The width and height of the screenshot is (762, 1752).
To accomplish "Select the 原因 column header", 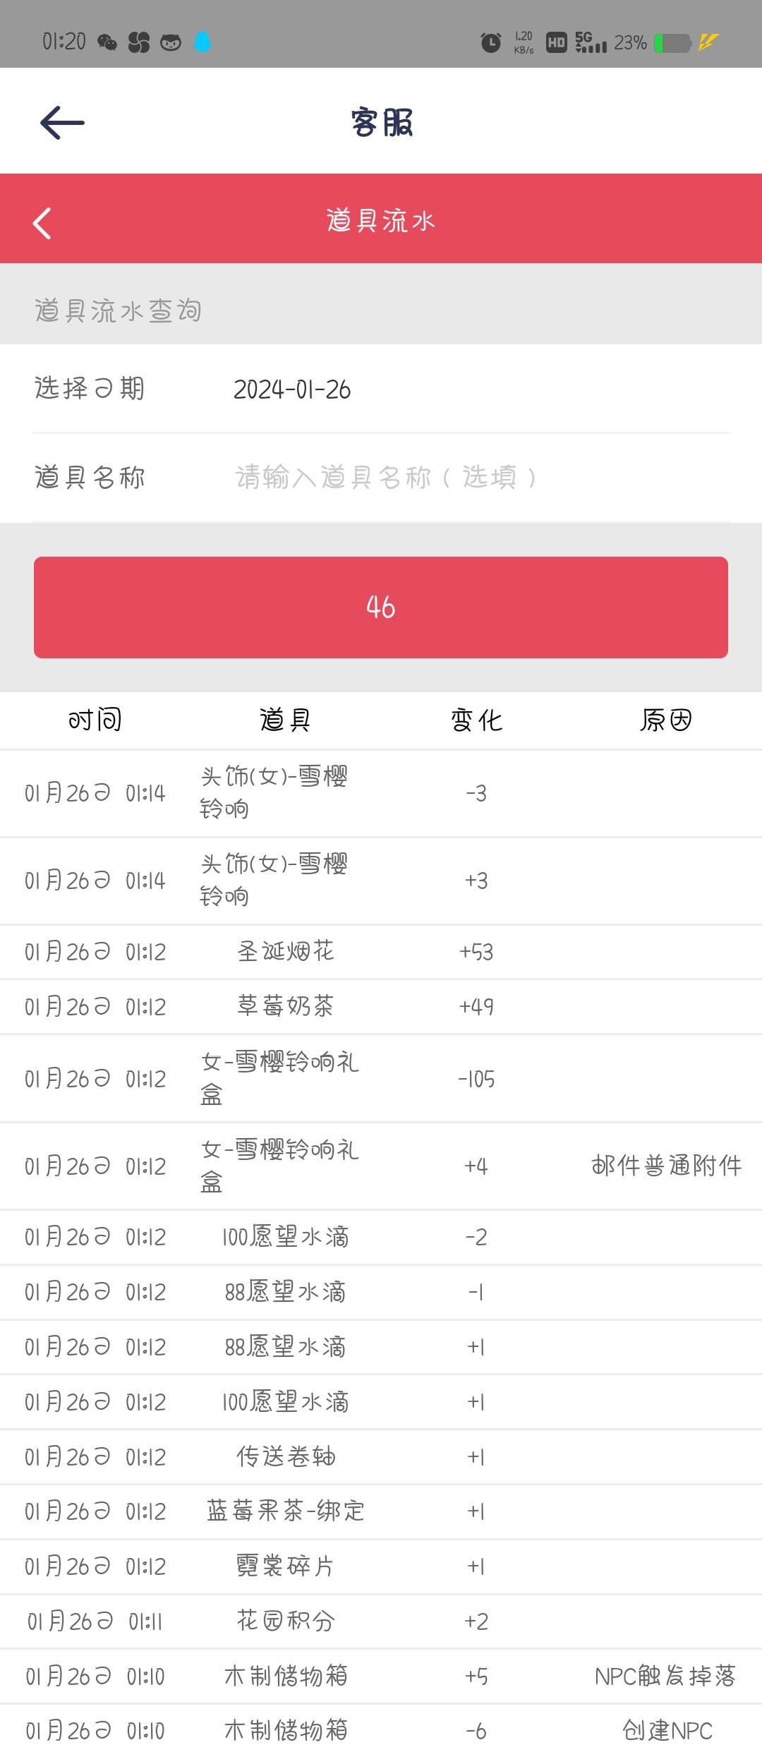I will 666,720.
